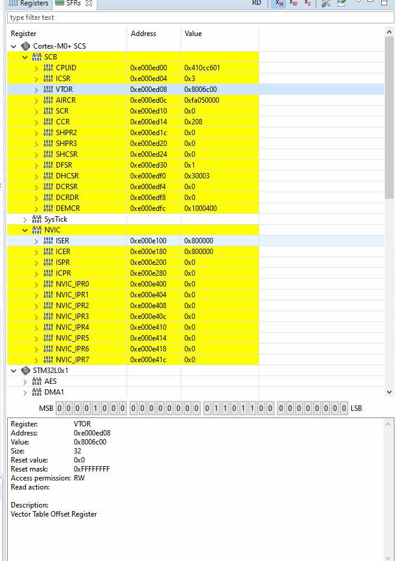This screenshot has height=561, width=395.
Task: Expand the VTOR register bitfields
Action: (36, 90)
